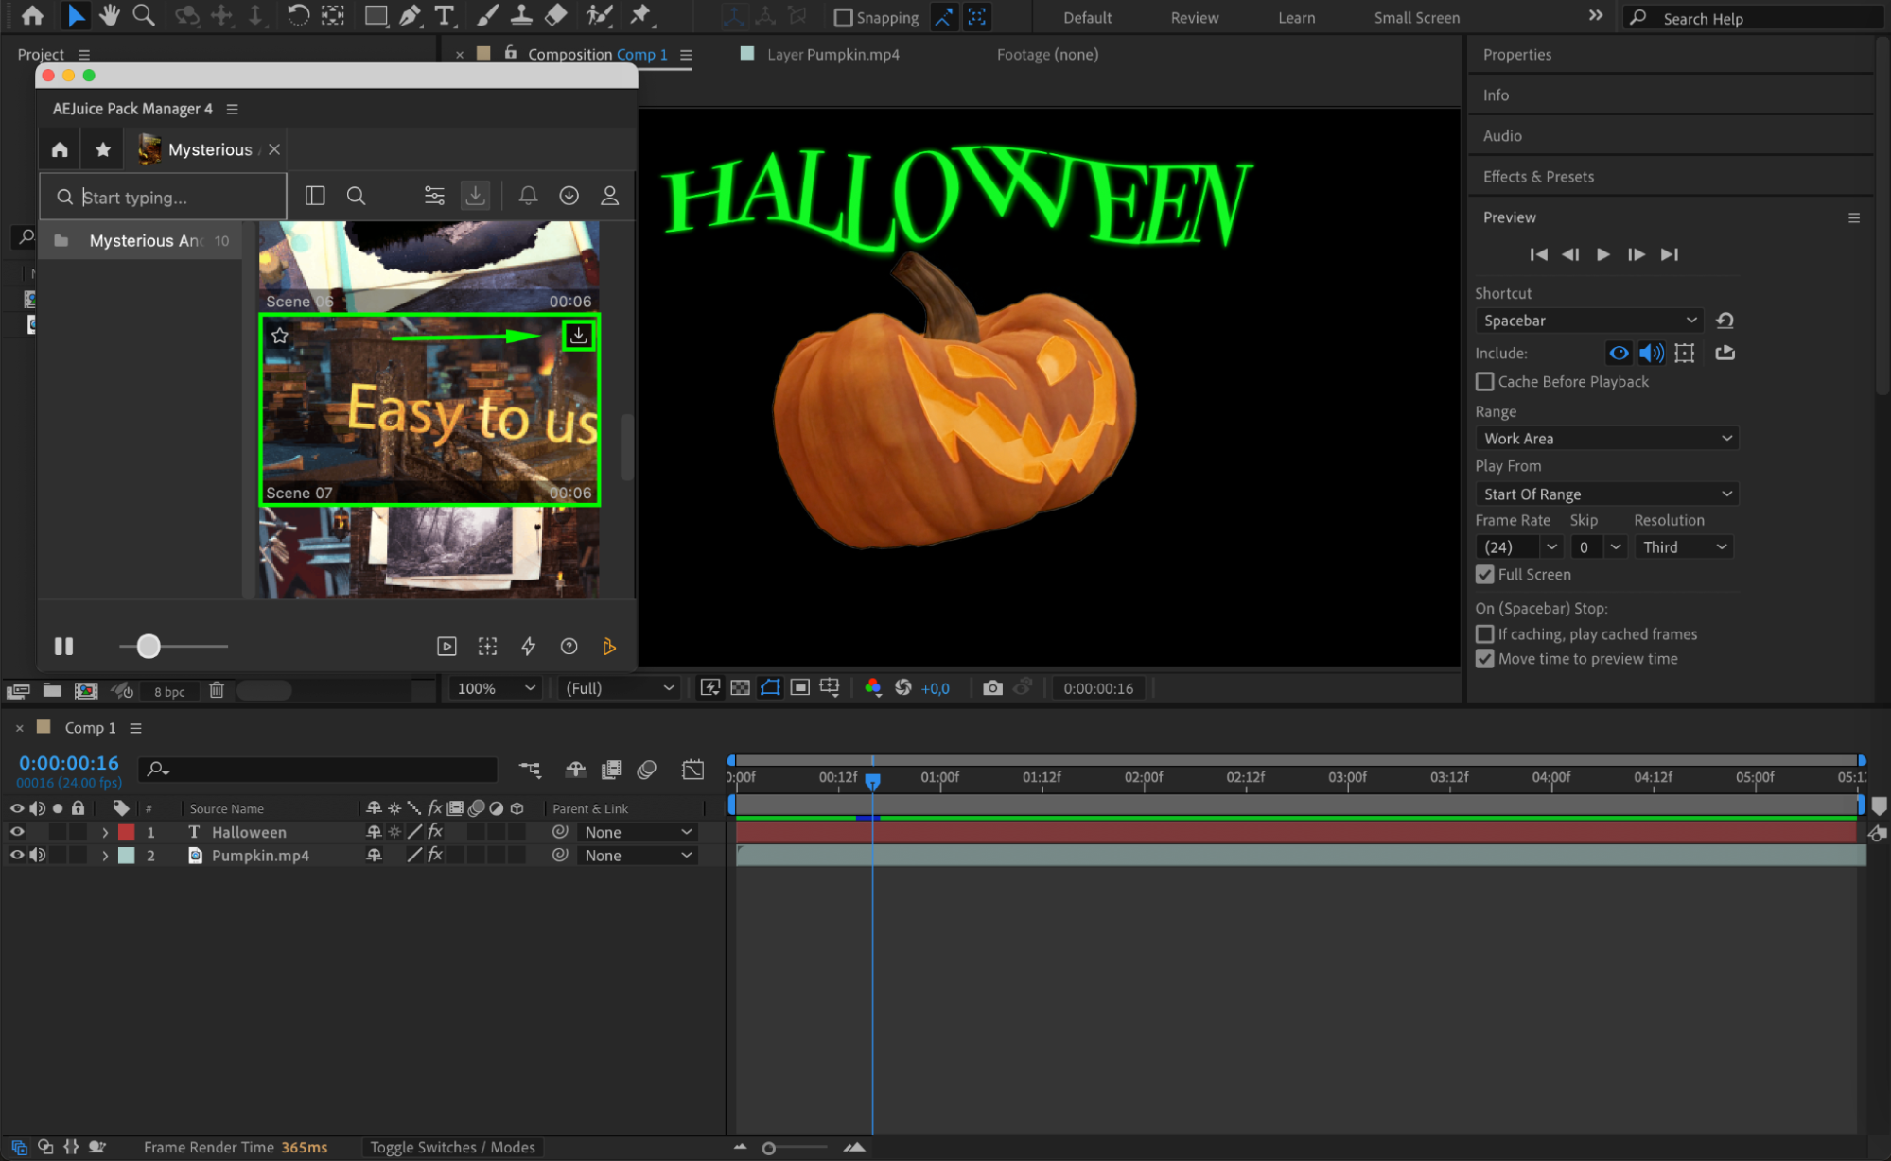Select the Pen tool in toolbar

[410, 16]
